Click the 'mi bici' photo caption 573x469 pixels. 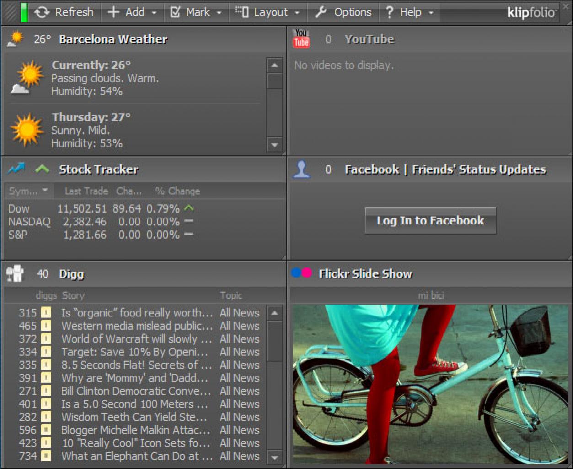click(x=431, y=295)
